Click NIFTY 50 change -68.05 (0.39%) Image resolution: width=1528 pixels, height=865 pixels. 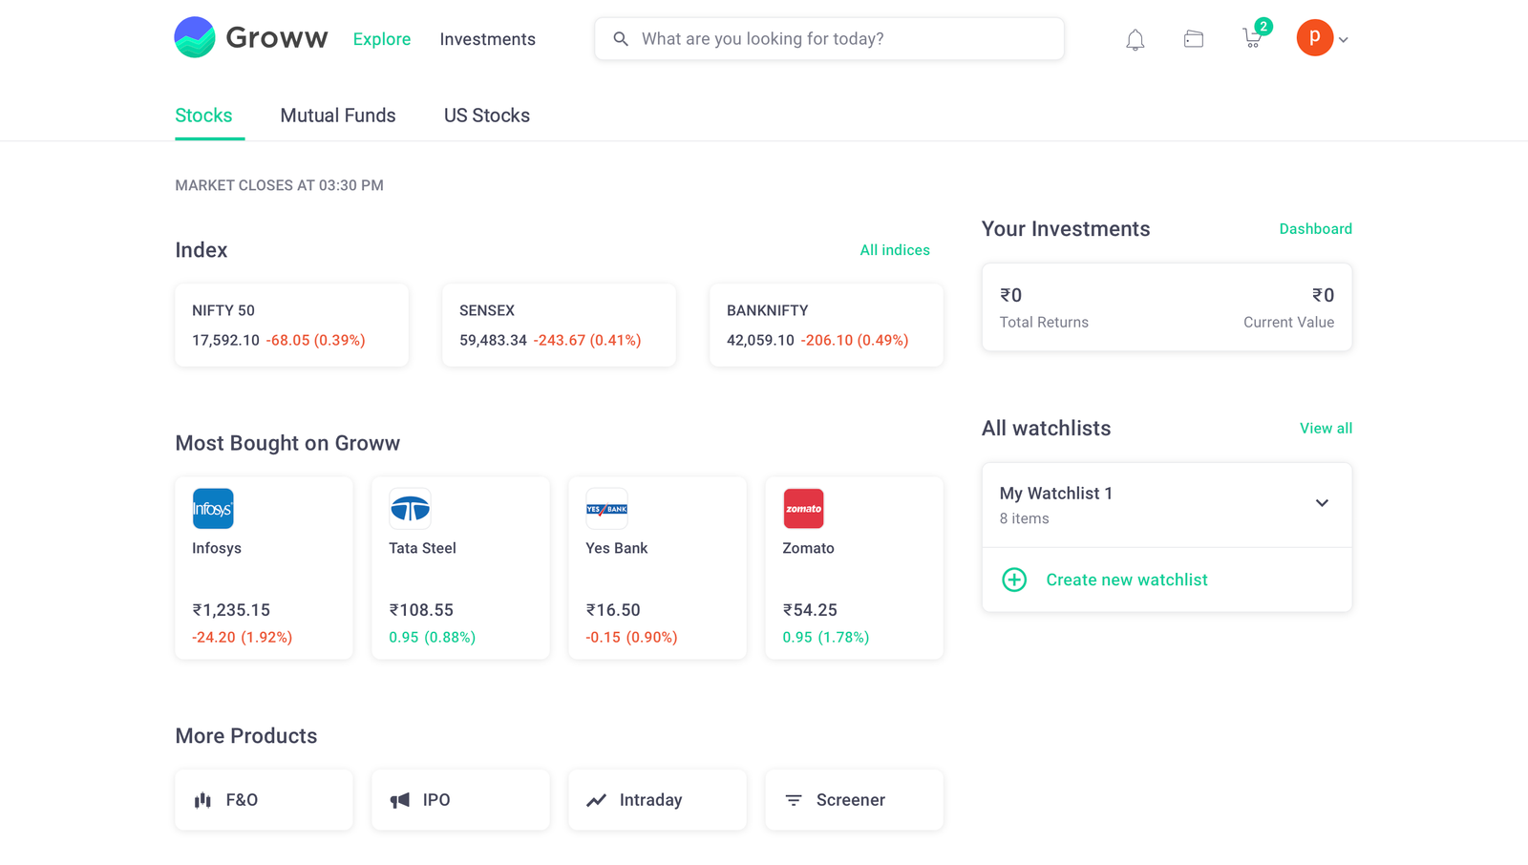pos(315,340)
